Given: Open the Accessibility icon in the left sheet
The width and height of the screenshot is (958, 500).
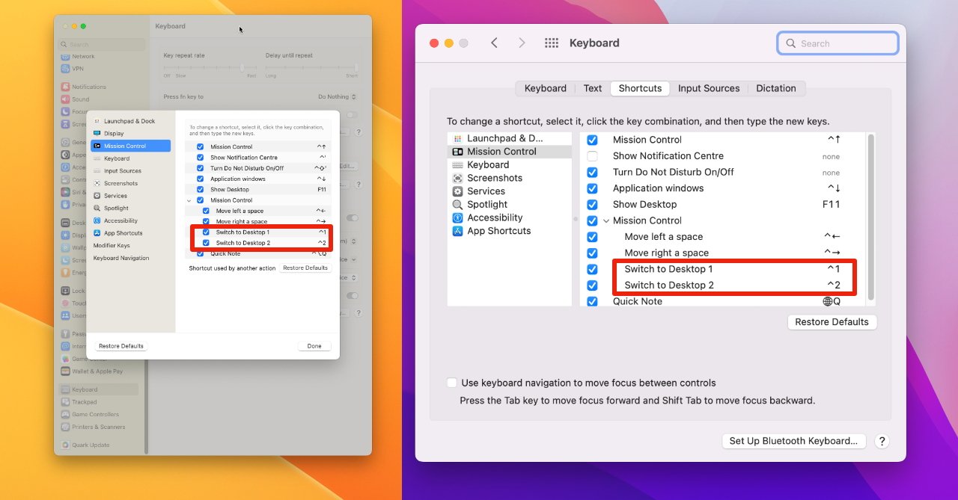Looking at the screenshot, I should pos(97,220).
